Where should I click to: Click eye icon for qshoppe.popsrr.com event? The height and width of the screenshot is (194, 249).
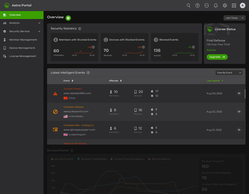coord(239,130)
